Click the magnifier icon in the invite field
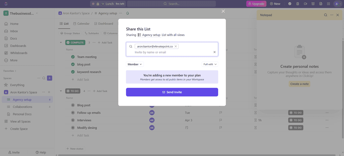Viewport: 344px width, 156px height. (x=131, y=46)
